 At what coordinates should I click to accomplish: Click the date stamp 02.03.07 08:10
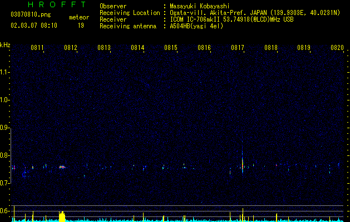[x=34, y=26]
